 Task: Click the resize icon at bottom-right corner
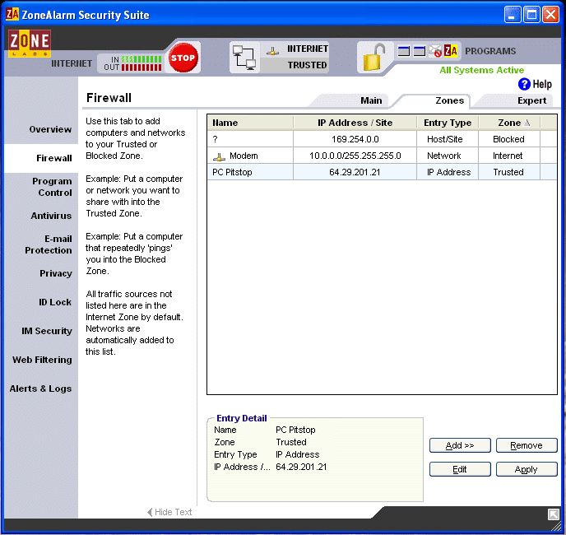point(554,514)
